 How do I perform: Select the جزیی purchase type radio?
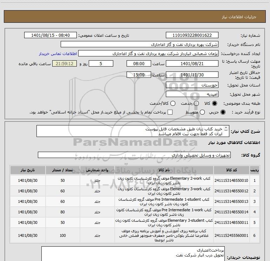pyautogui.click(x=223, y=112)
